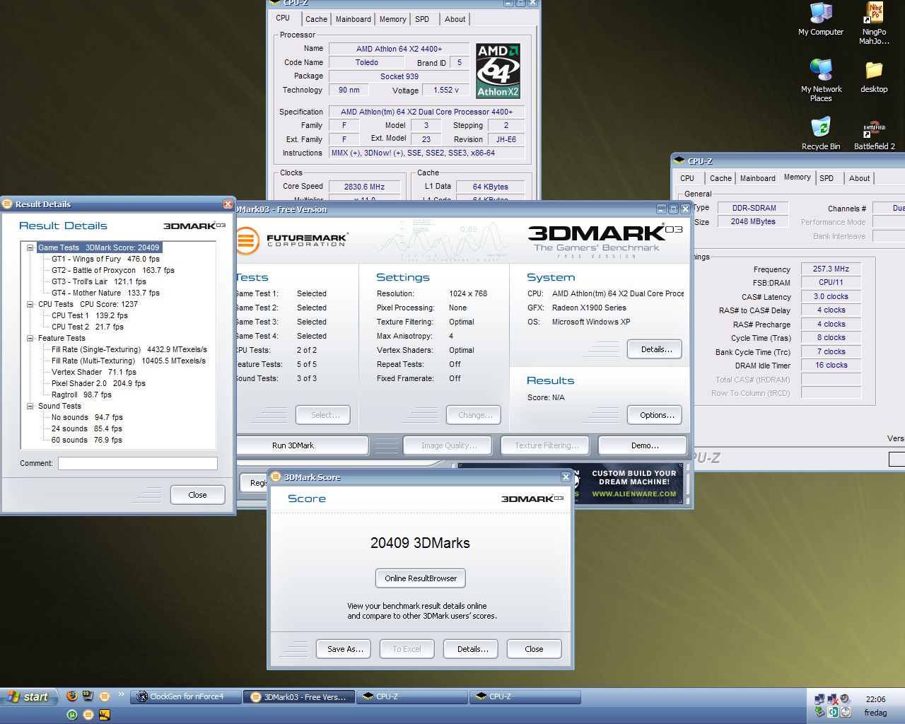Select CPU Test 2 result row
The image size is (905, 724).
coord(88,327)
